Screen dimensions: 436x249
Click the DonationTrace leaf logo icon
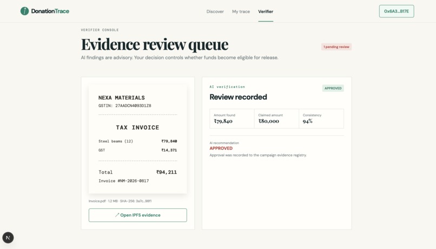(24, 11)
